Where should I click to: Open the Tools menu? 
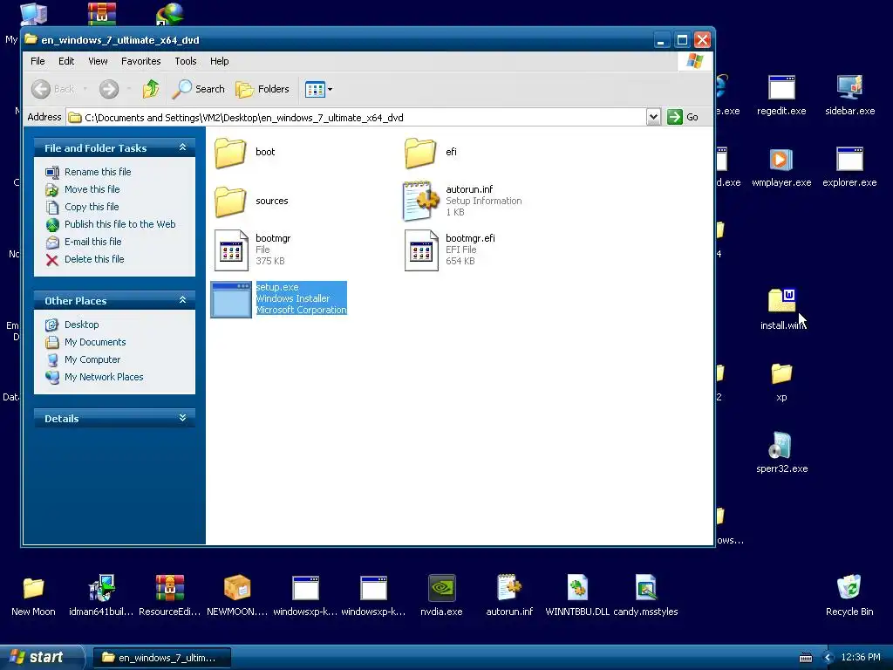(x=186, y=61)
